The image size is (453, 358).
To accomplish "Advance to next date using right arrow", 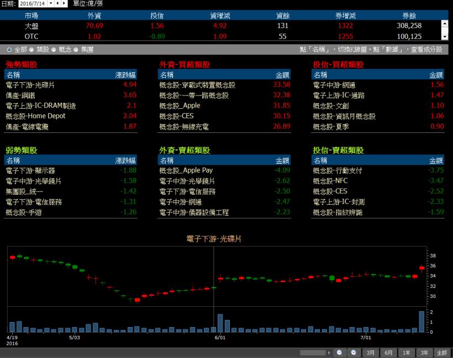I will [x=64, y=3].
